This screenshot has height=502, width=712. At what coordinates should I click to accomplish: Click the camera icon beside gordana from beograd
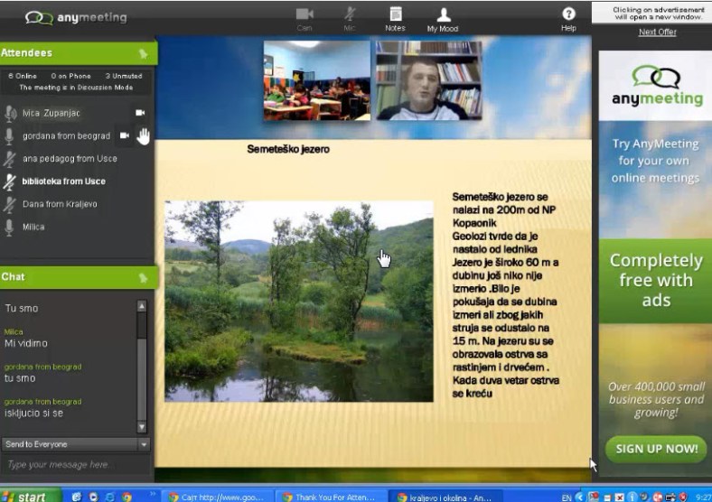125,135
